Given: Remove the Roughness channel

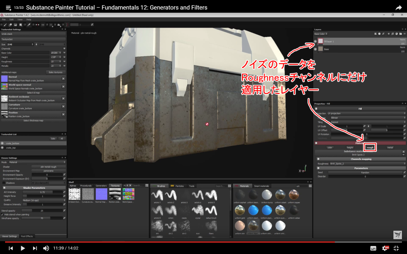Looking at the screenshot, I should click(64, 61).
